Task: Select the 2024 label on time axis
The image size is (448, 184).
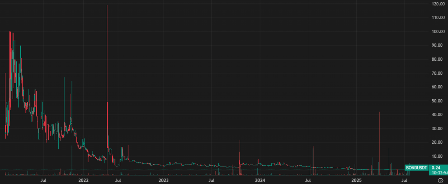Action: [x=260, y=180]
